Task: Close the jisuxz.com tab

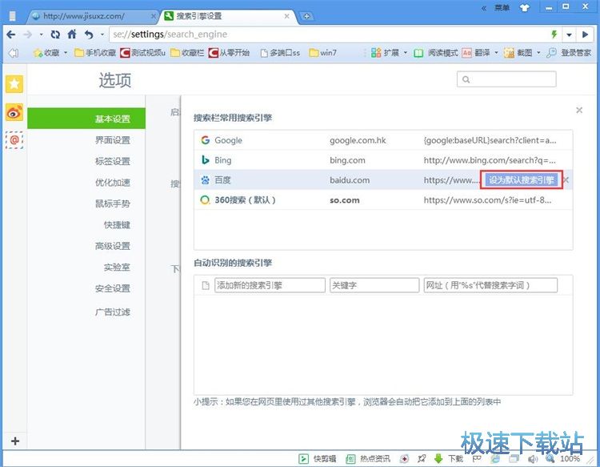Action: tap(153, 16)
